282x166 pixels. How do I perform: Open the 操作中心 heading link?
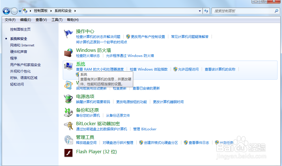point(85,31)
